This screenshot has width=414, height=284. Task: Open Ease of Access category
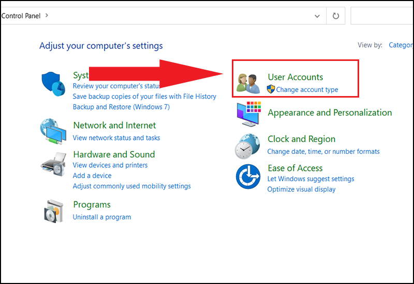[x=295, y=168]
